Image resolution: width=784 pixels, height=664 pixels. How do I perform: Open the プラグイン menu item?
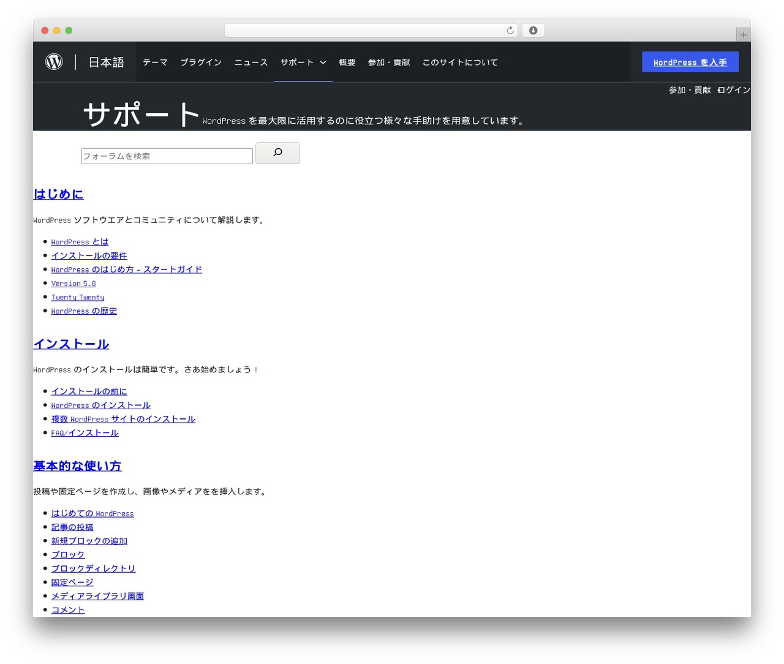[201, 62]
